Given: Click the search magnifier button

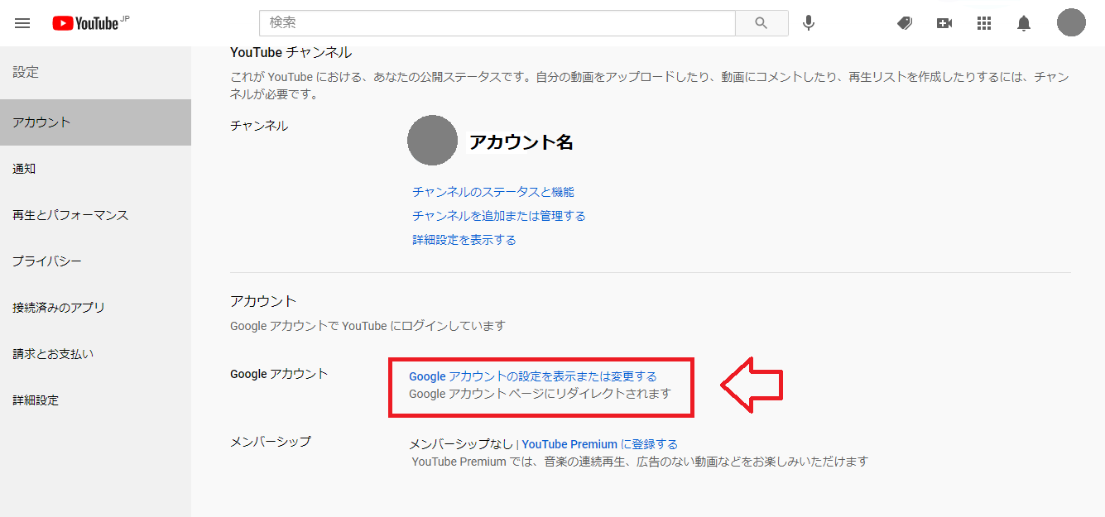Looking at the screenshot, I should (761, 23).
